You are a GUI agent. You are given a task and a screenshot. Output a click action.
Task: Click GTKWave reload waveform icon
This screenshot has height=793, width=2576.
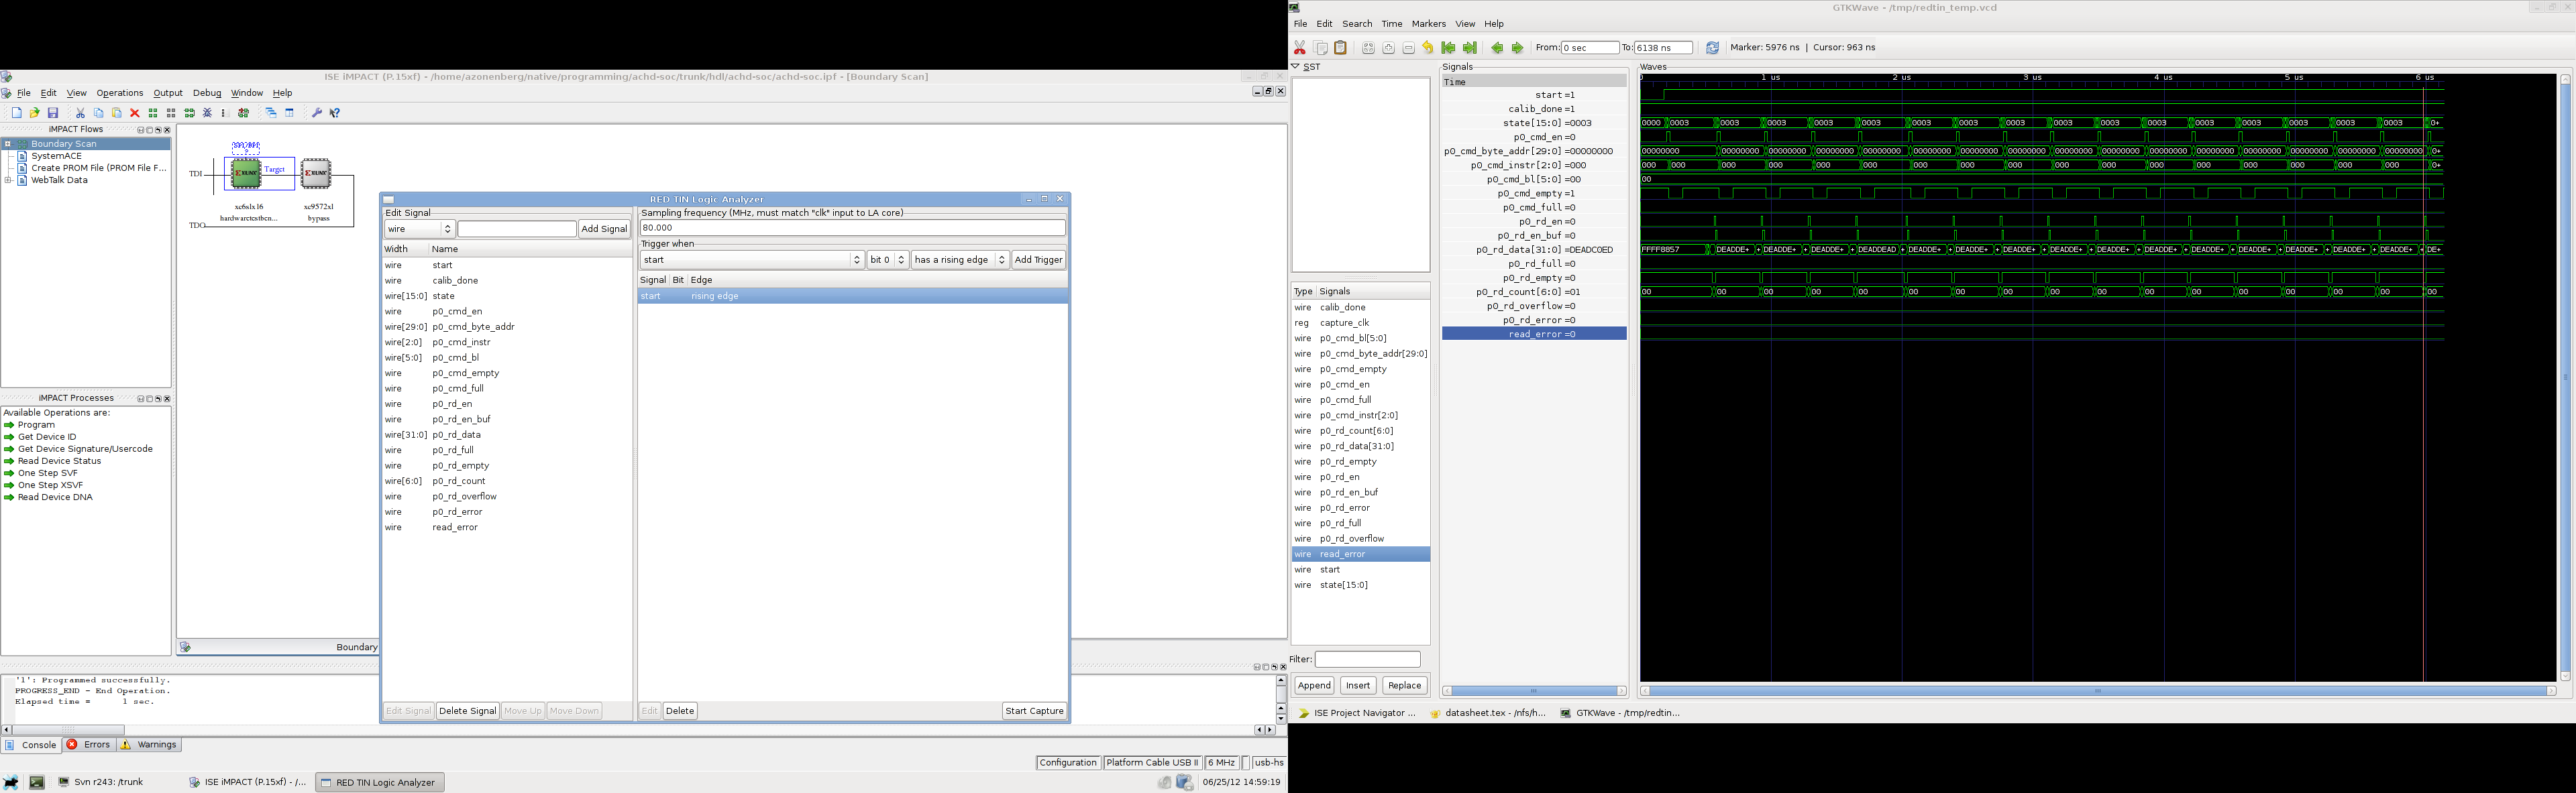point(1712,48)
